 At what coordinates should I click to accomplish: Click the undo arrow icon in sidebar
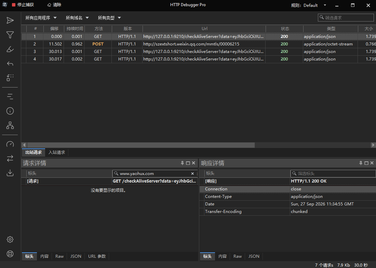(x=10, y=64)
